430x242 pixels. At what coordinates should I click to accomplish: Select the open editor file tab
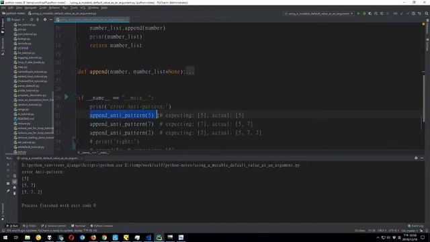[92, 19]
